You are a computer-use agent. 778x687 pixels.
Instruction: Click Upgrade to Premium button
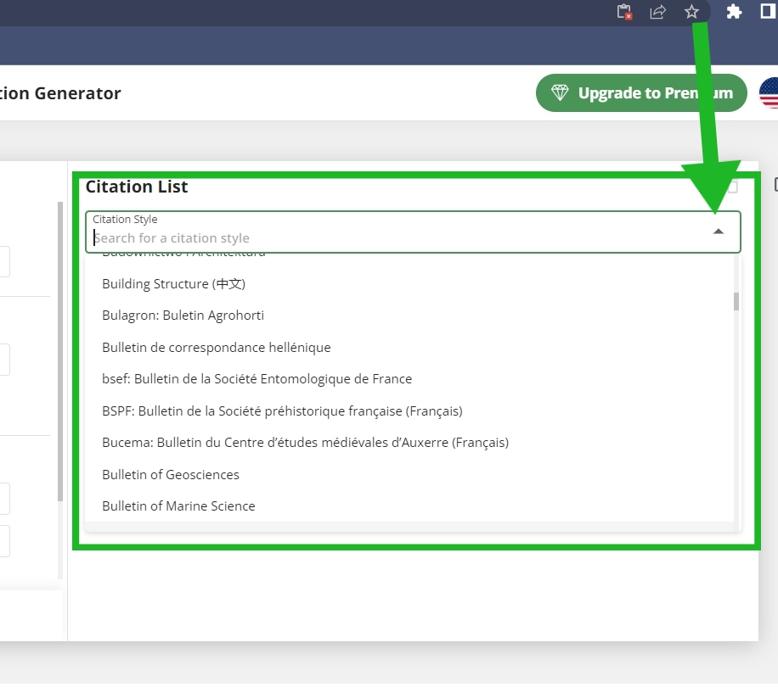(641, 93)
